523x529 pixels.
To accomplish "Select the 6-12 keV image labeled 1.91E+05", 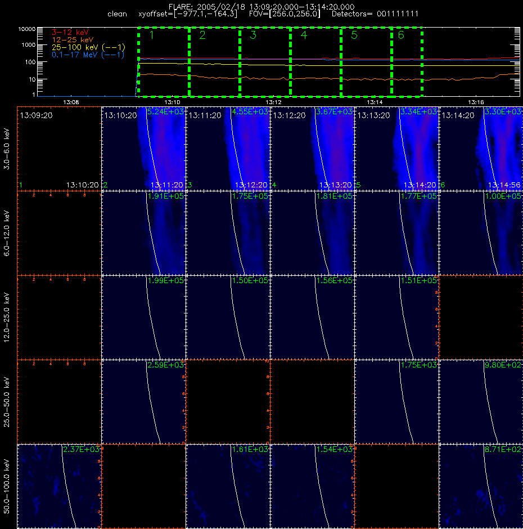I will click(143, 233).
